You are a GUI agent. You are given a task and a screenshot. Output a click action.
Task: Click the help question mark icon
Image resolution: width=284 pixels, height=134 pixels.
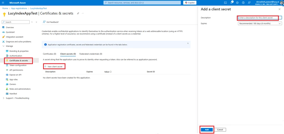click(x=243, y=3)
